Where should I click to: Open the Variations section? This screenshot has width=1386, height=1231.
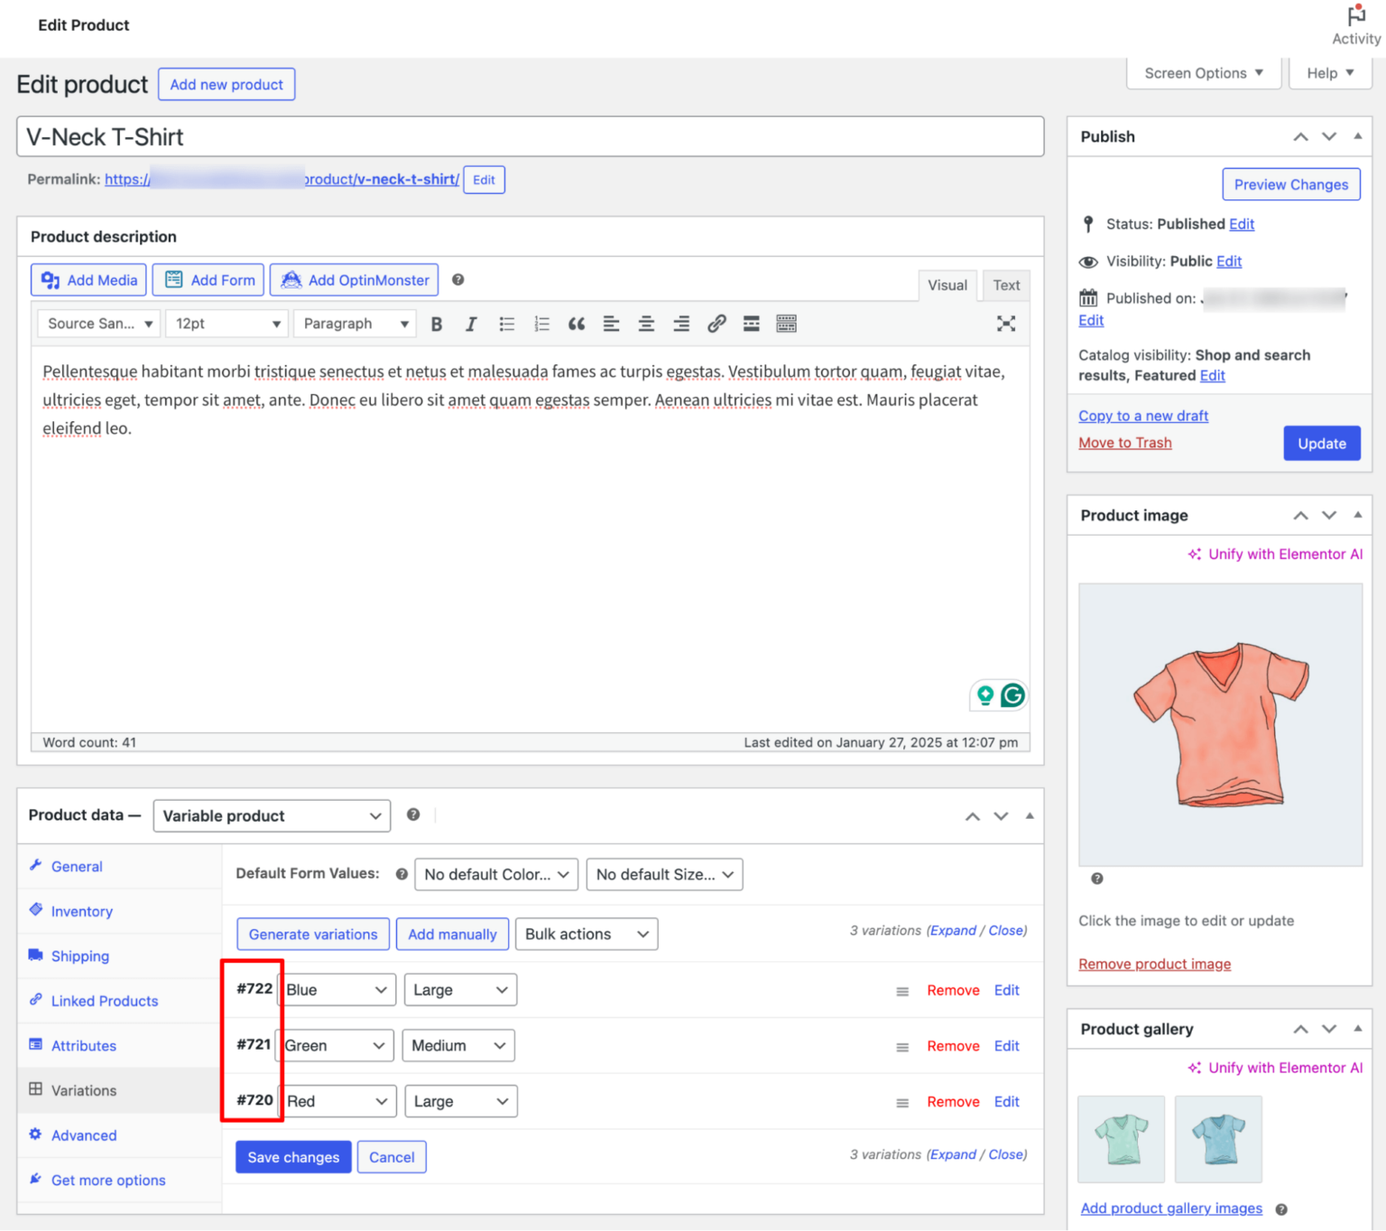point(83,1090)
